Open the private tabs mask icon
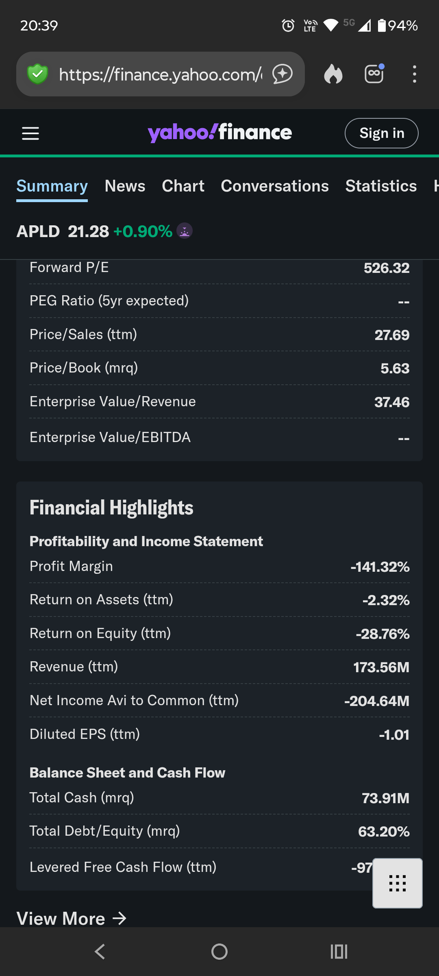This screenshot has height=976, width=439. click(374, 74)
